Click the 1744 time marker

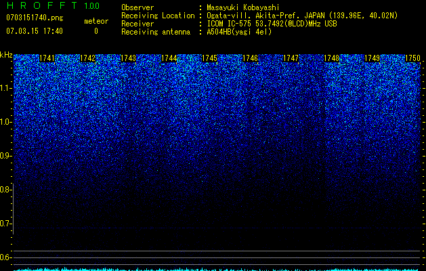point(169,58)
